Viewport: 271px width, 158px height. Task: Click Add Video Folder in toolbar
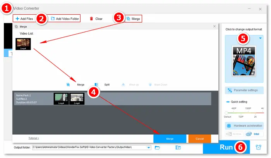pos(65,19)
